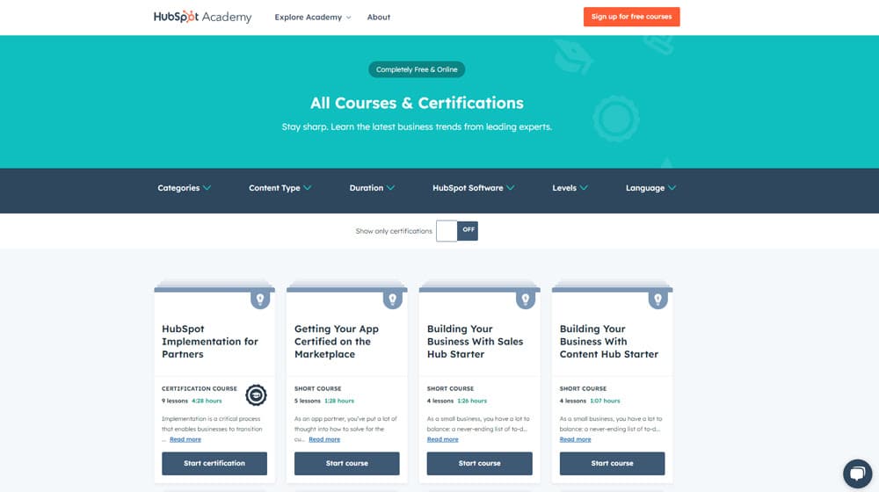
Task: Click the All Courses & Certifications heading
Action: pyautogui.click(x=417, y=103)
